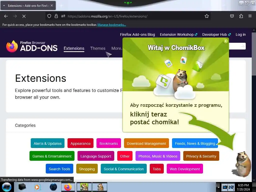Launch the media player taskbar icon
Image resolution: width=256 pixels, height=192 pixels.
(x=37, y=187)
